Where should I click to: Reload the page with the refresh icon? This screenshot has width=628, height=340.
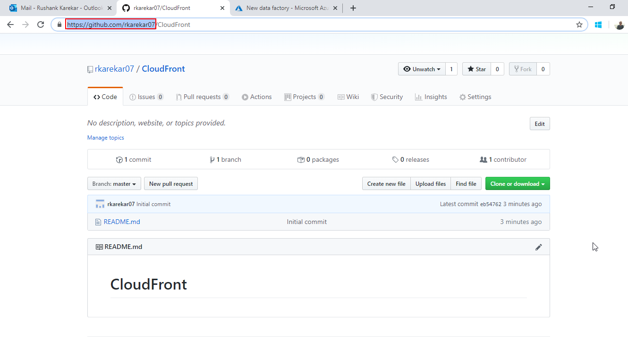click(41, 25)
